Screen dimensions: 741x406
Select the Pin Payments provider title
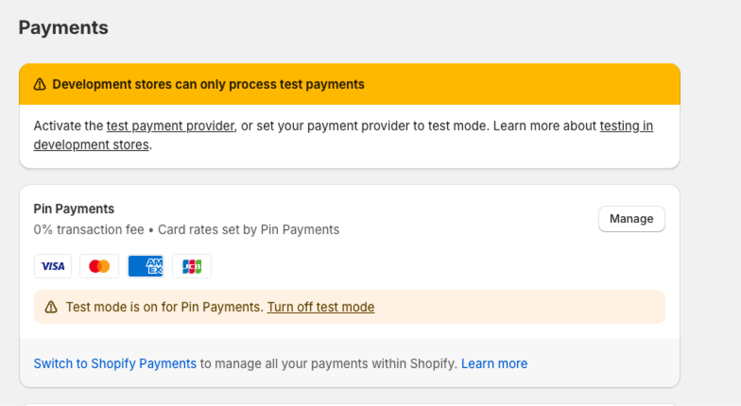[x=74, y=209]
